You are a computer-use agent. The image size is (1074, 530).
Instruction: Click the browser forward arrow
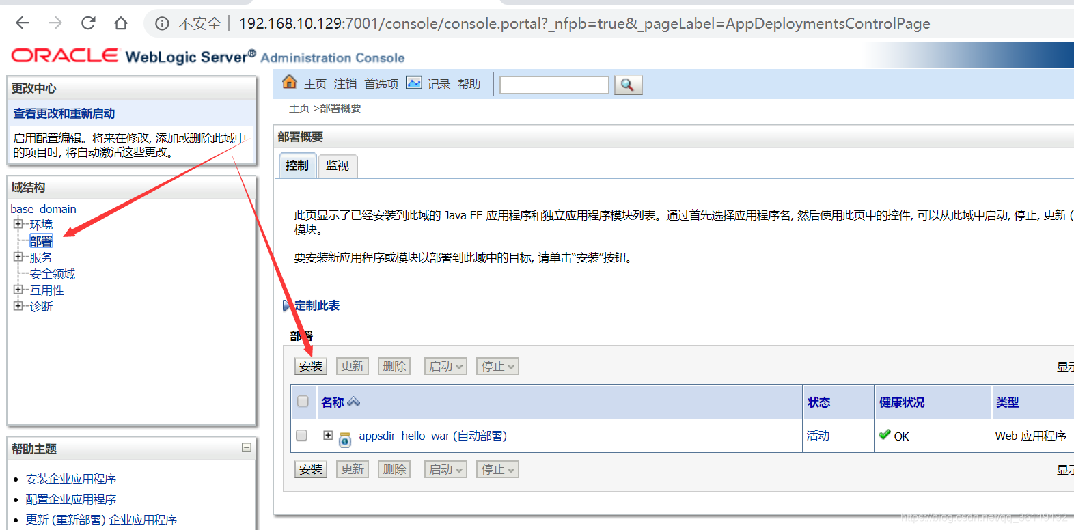(x=55, y=23)
